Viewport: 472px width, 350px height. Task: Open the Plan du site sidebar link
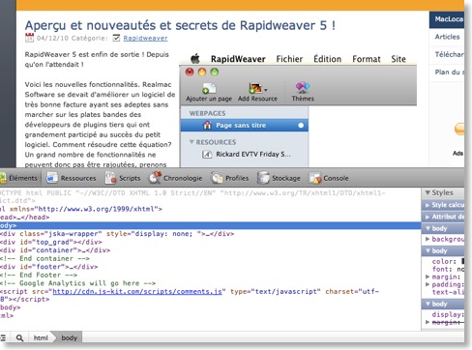click(x=450, y=72)
